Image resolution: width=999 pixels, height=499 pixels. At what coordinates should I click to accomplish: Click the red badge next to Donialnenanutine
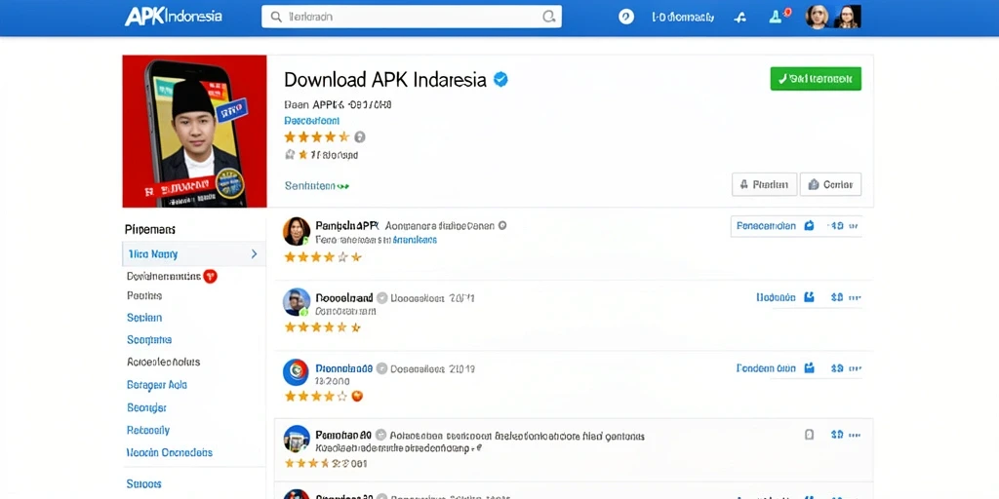[211, 276]
